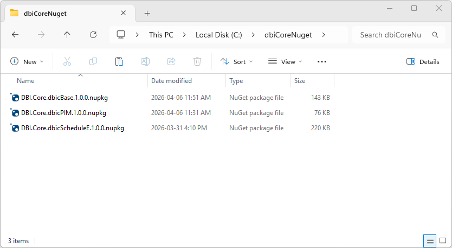
Task: Click Local Disk (C:) breadcrumb
Action: [x=219, y=35]
